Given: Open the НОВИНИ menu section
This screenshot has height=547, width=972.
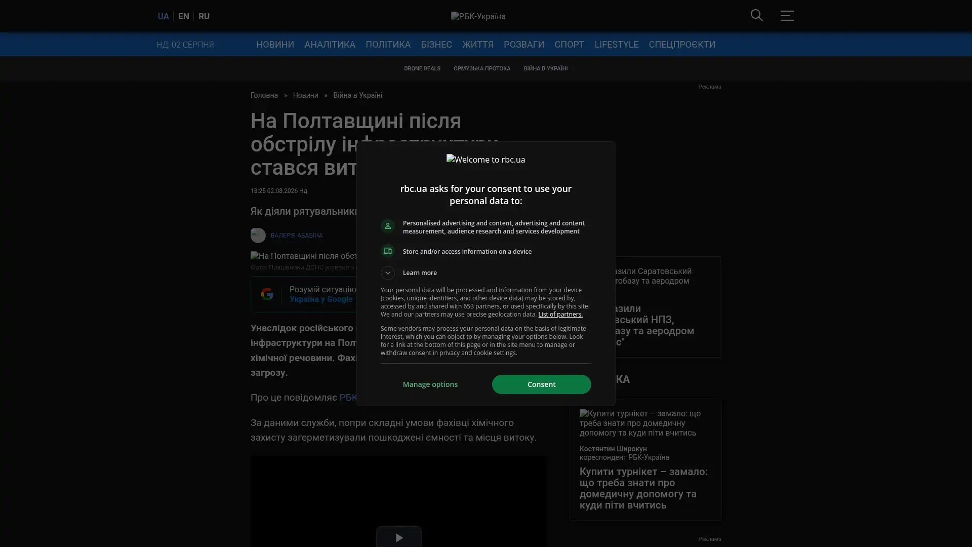Looking at the screenshot, I should (x=275, y=45).
